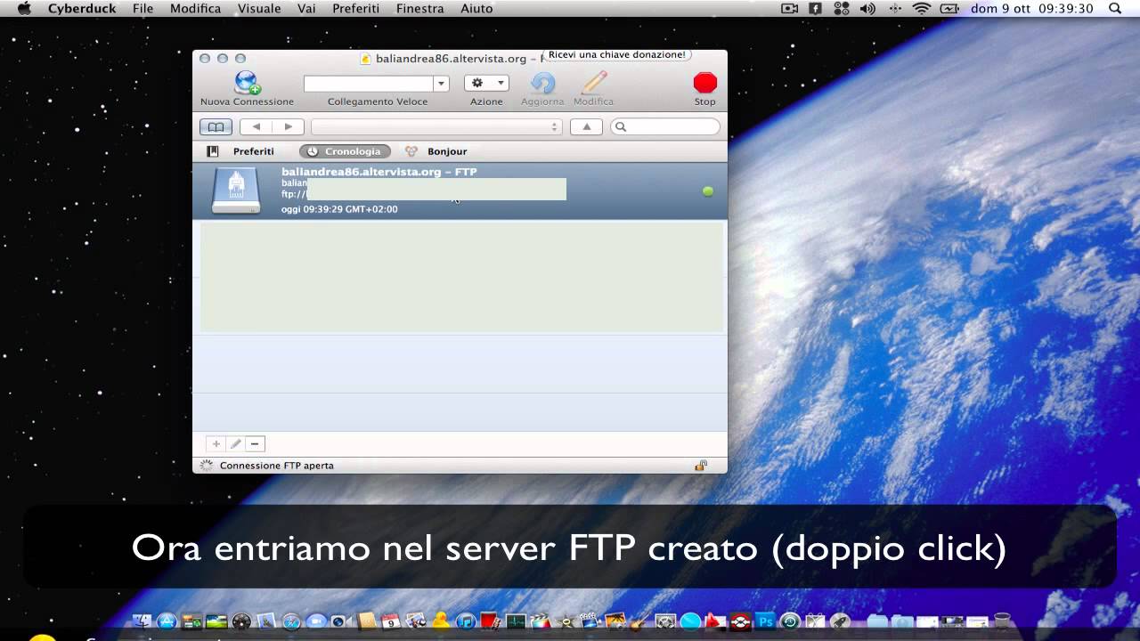
Task: Open the iCal calendar icon in the Dock
Action: (391, 621)
